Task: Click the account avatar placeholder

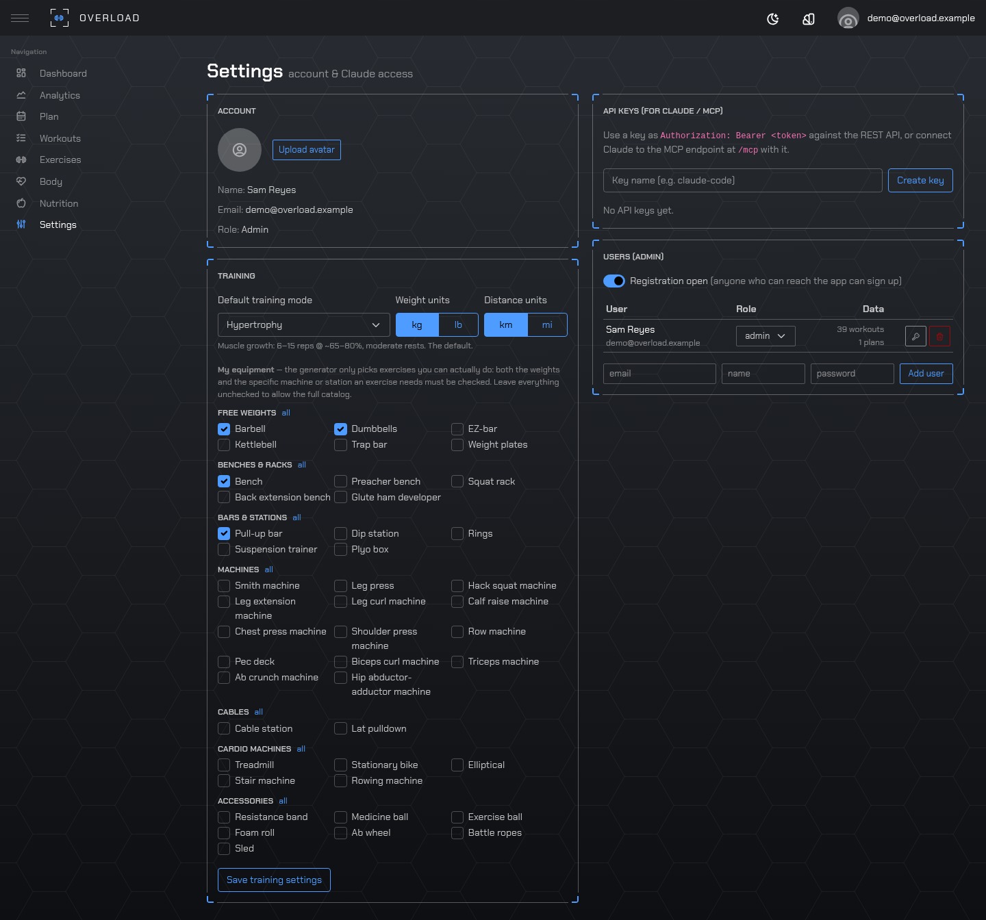Action: click(240, 149)
